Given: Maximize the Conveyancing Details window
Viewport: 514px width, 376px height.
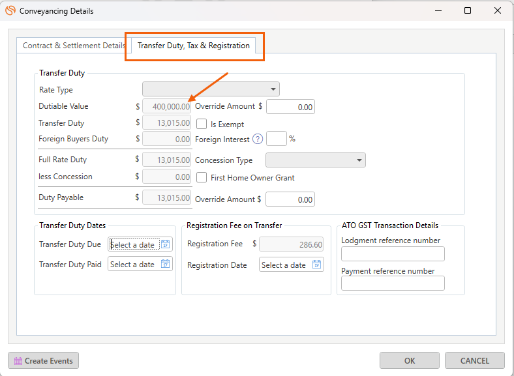Looking at the screenshot, I should [468, 10].
